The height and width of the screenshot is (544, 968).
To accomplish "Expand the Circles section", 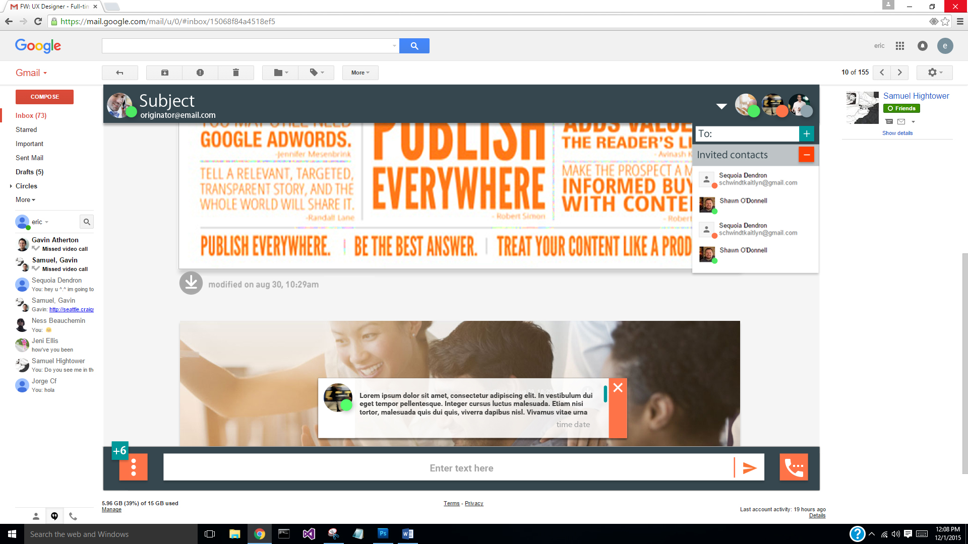I will coord(11,186).
